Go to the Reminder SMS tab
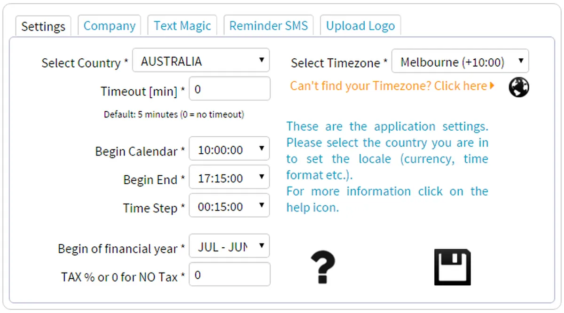The image size is (564, 313). tap(268, 26)
